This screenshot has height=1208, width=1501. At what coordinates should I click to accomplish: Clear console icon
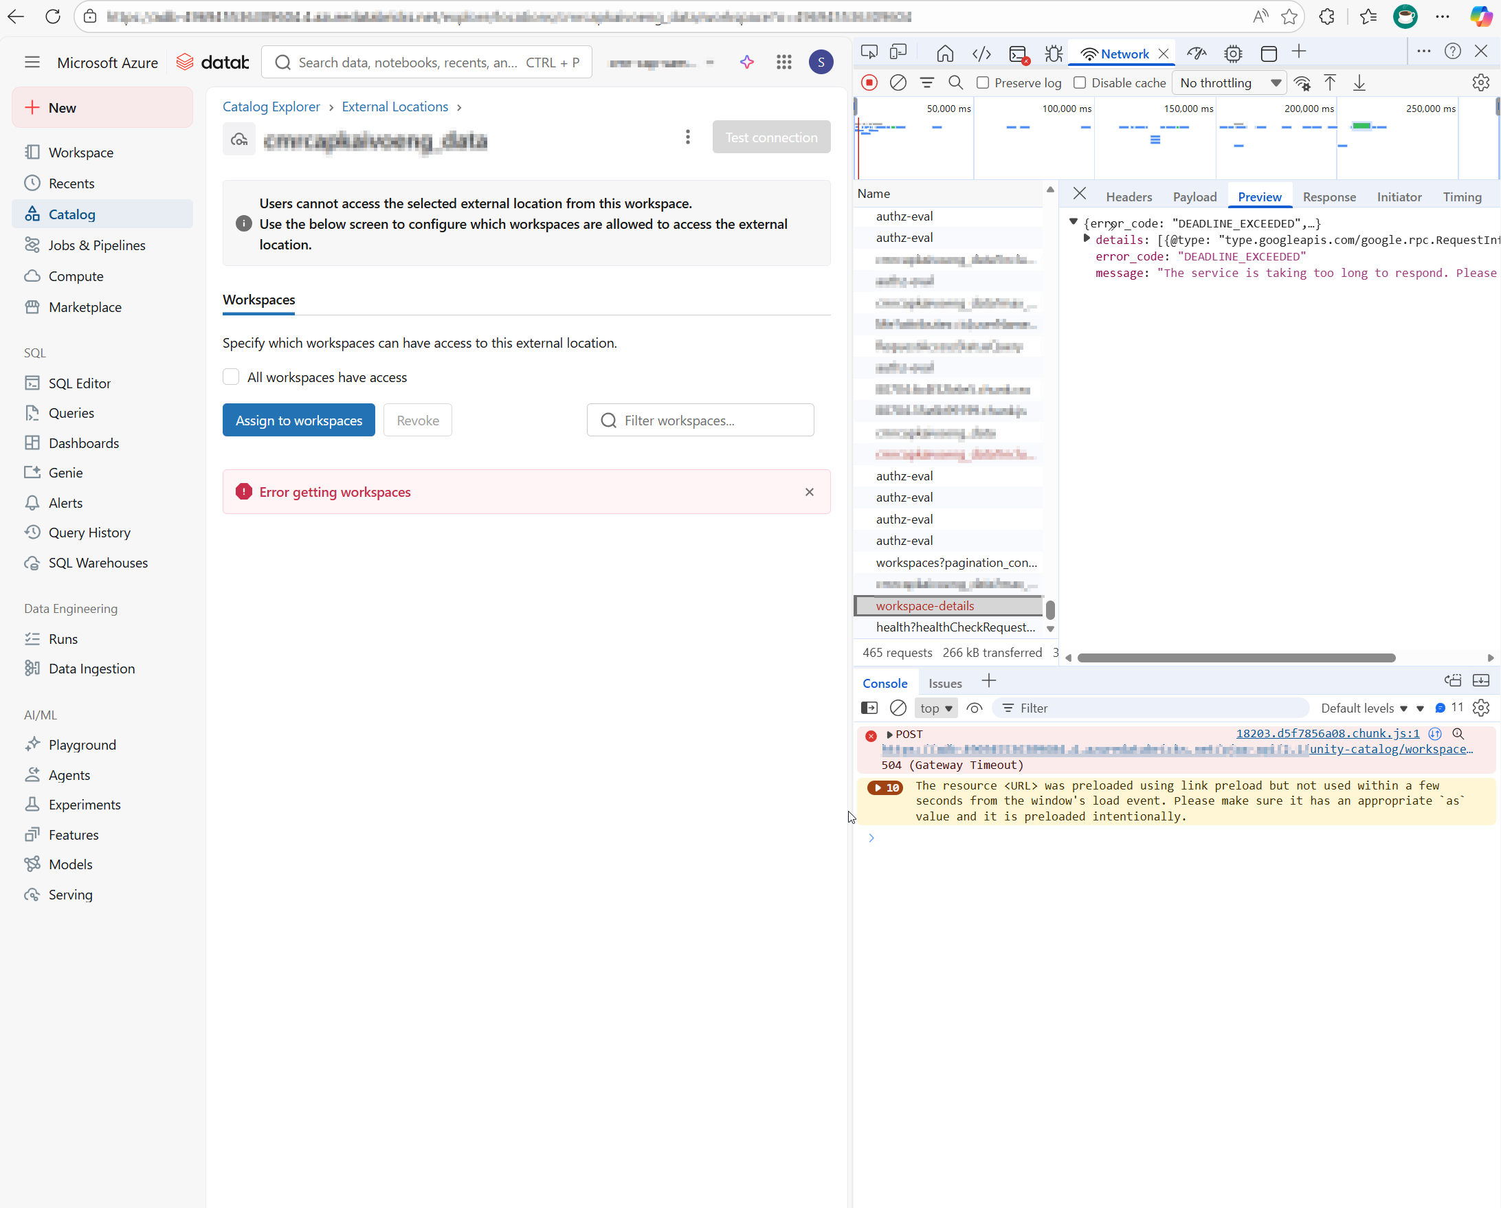coord(898,708)
